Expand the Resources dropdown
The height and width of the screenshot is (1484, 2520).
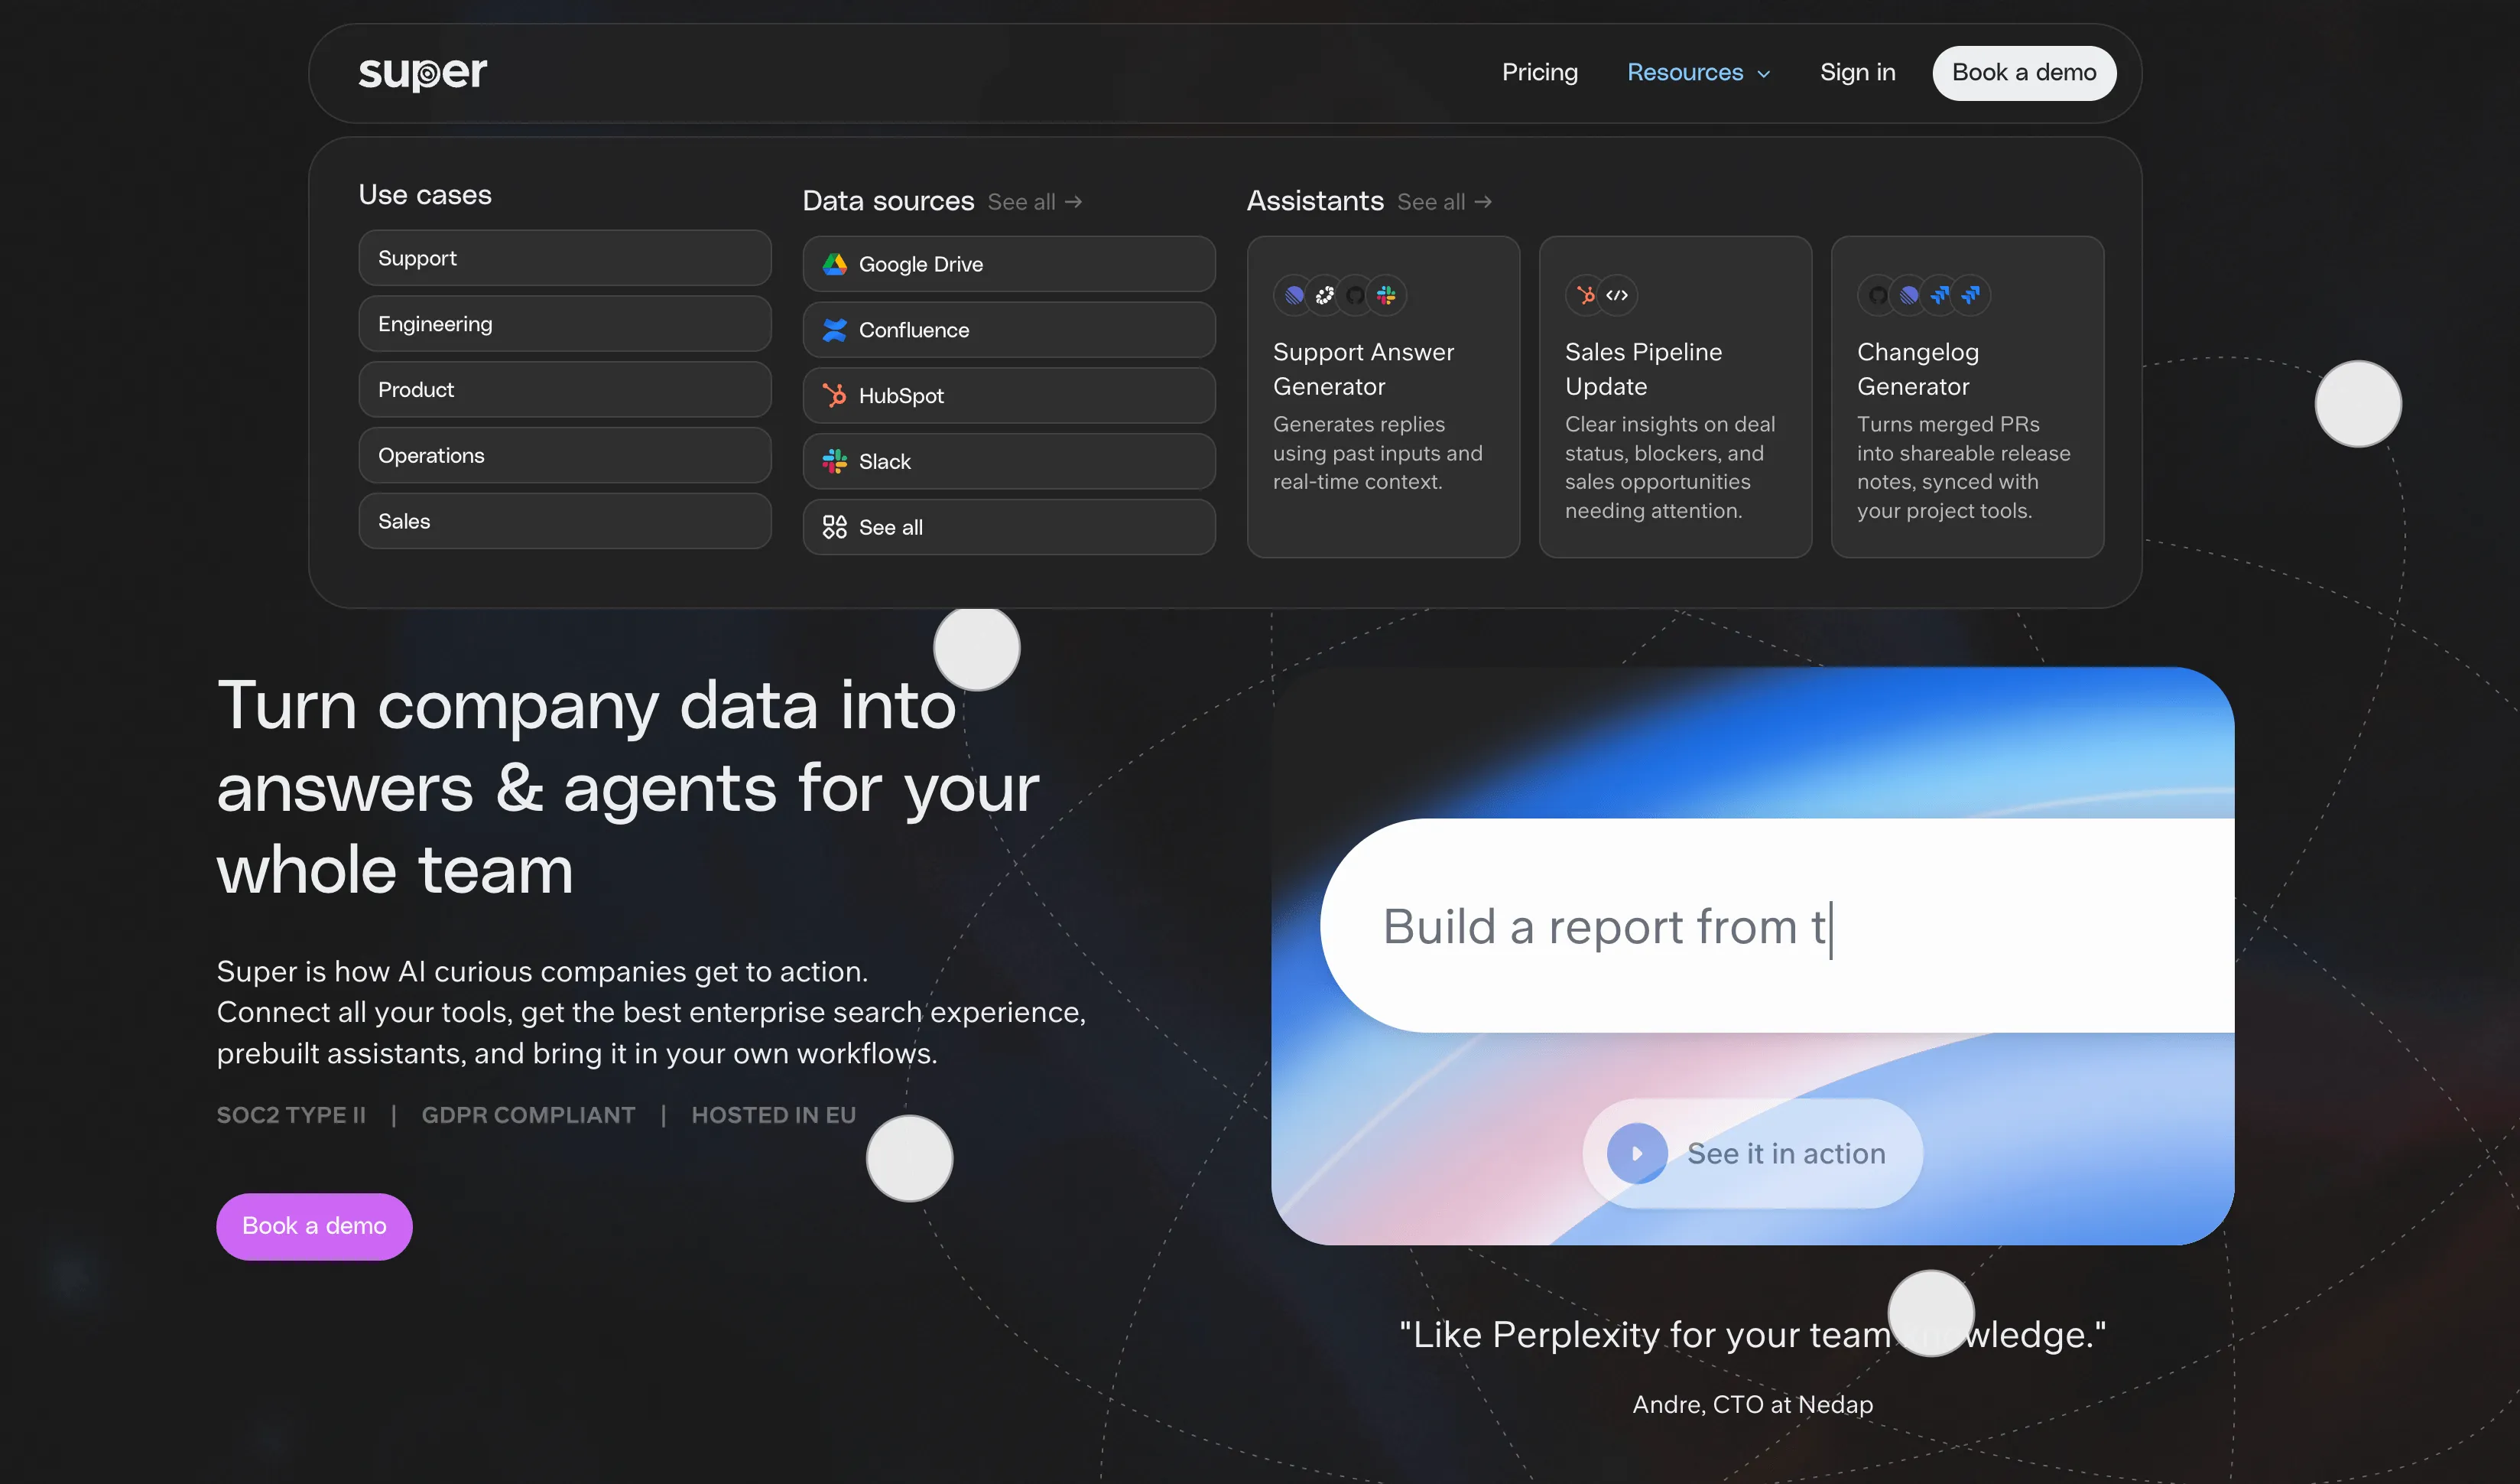coord(1699,73)
